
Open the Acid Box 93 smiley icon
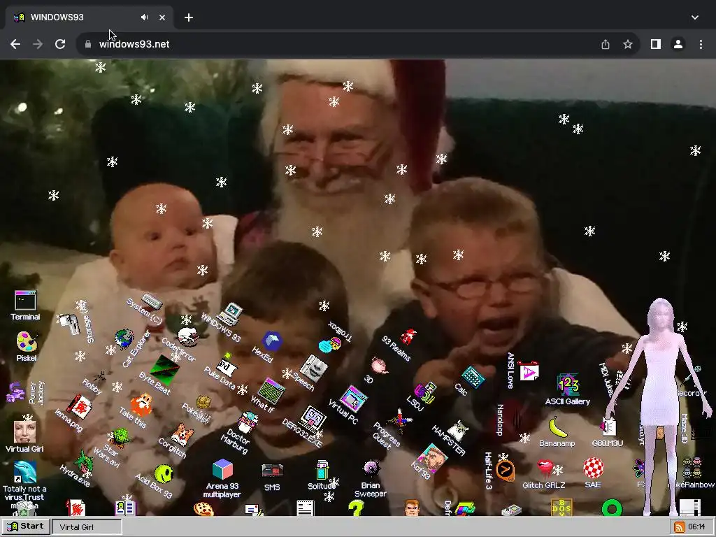(x=164, y=474)
